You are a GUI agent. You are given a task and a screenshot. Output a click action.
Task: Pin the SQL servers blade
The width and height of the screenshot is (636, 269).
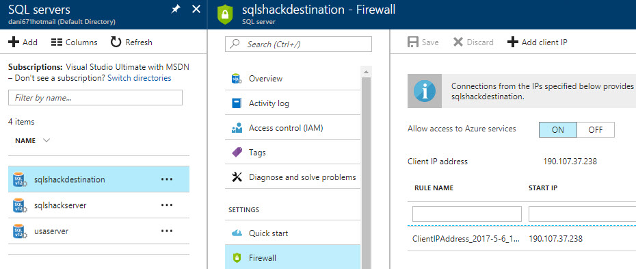175,9
